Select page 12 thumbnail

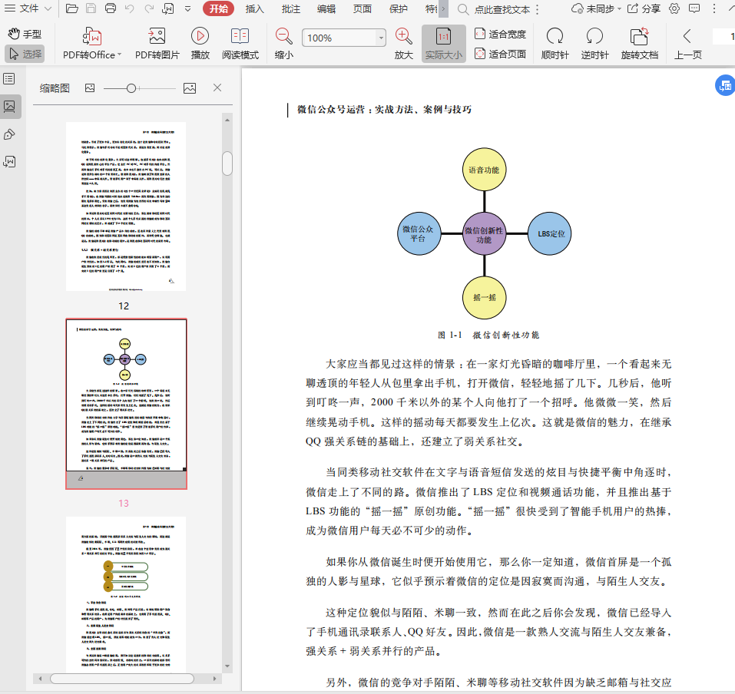point(126,207)
